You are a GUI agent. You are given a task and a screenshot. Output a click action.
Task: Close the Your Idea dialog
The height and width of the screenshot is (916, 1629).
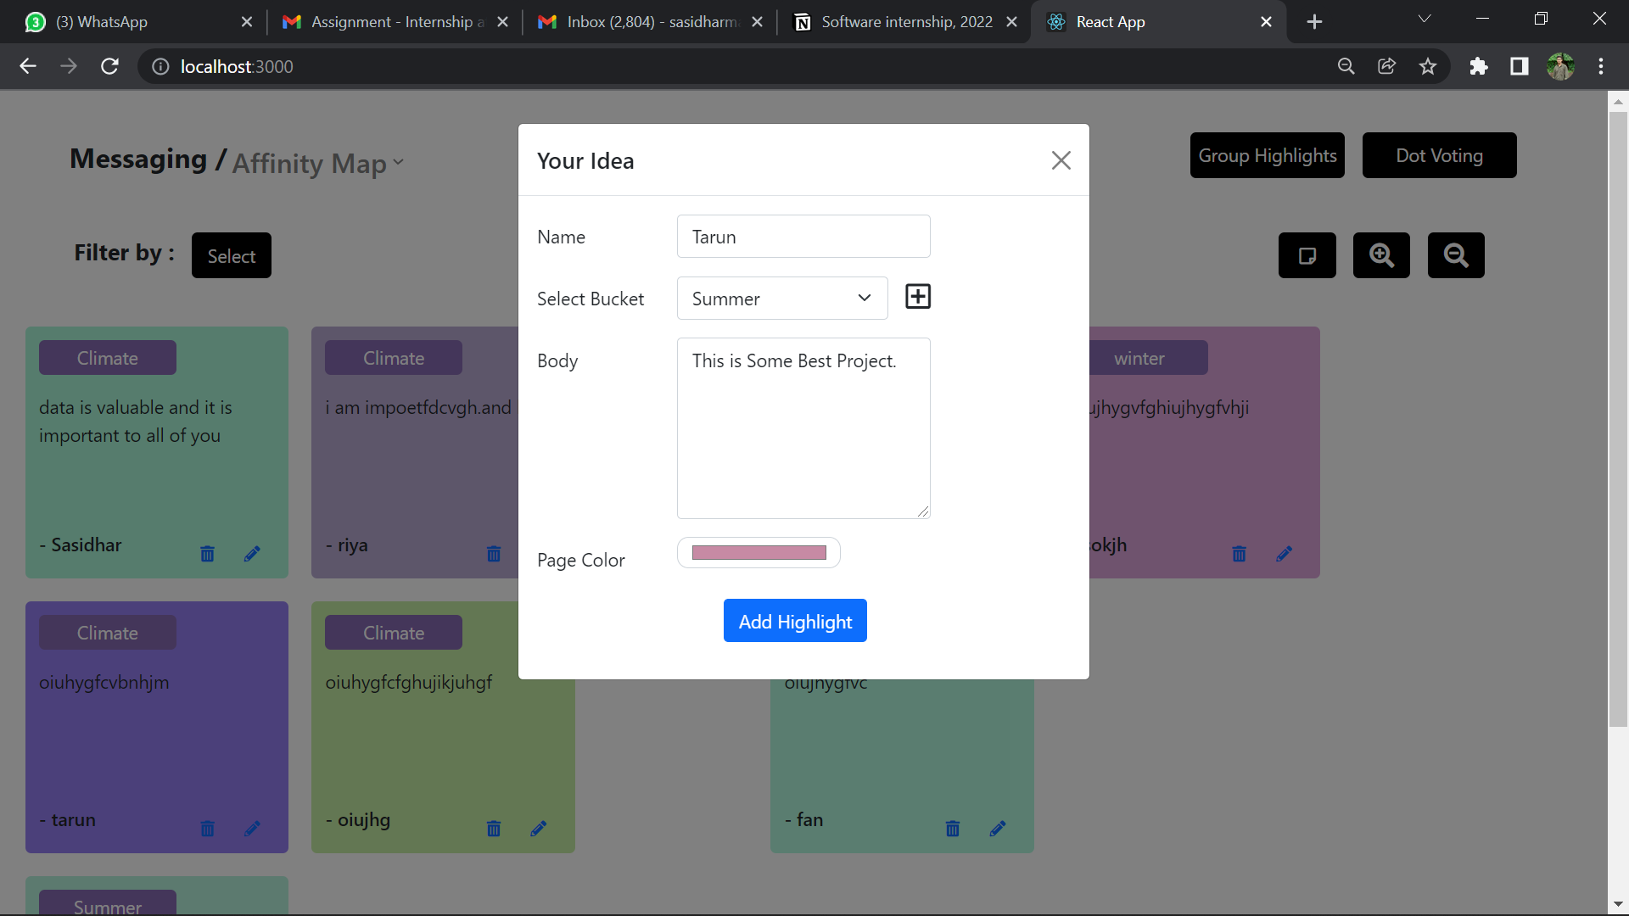coord(1061,160)
